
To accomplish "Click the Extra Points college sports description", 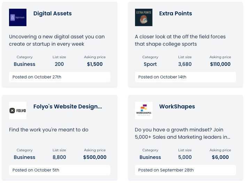I will point(180,40).
